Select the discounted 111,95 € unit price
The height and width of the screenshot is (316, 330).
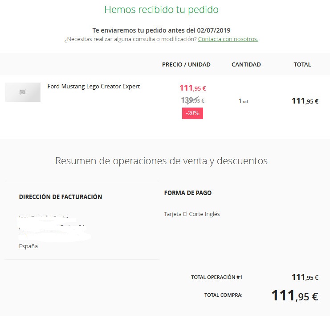(x=192, y=88)
